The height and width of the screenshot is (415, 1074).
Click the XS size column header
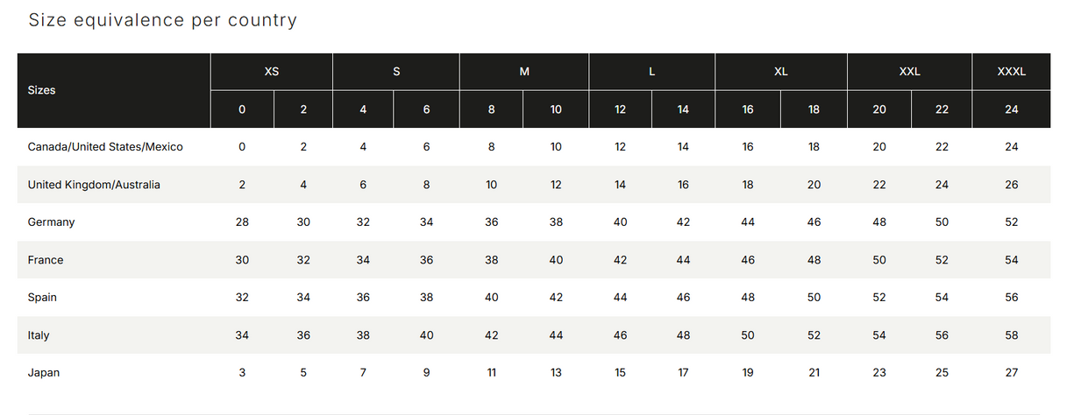272,72
